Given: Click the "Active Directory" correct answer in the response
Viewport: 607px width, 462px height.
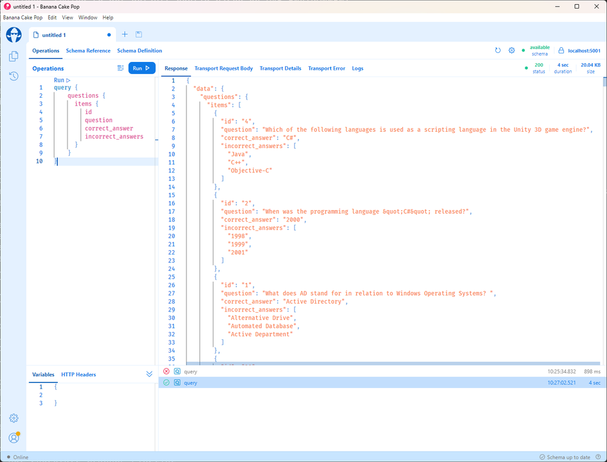Looking at the screenshot, I should [314, 301].
